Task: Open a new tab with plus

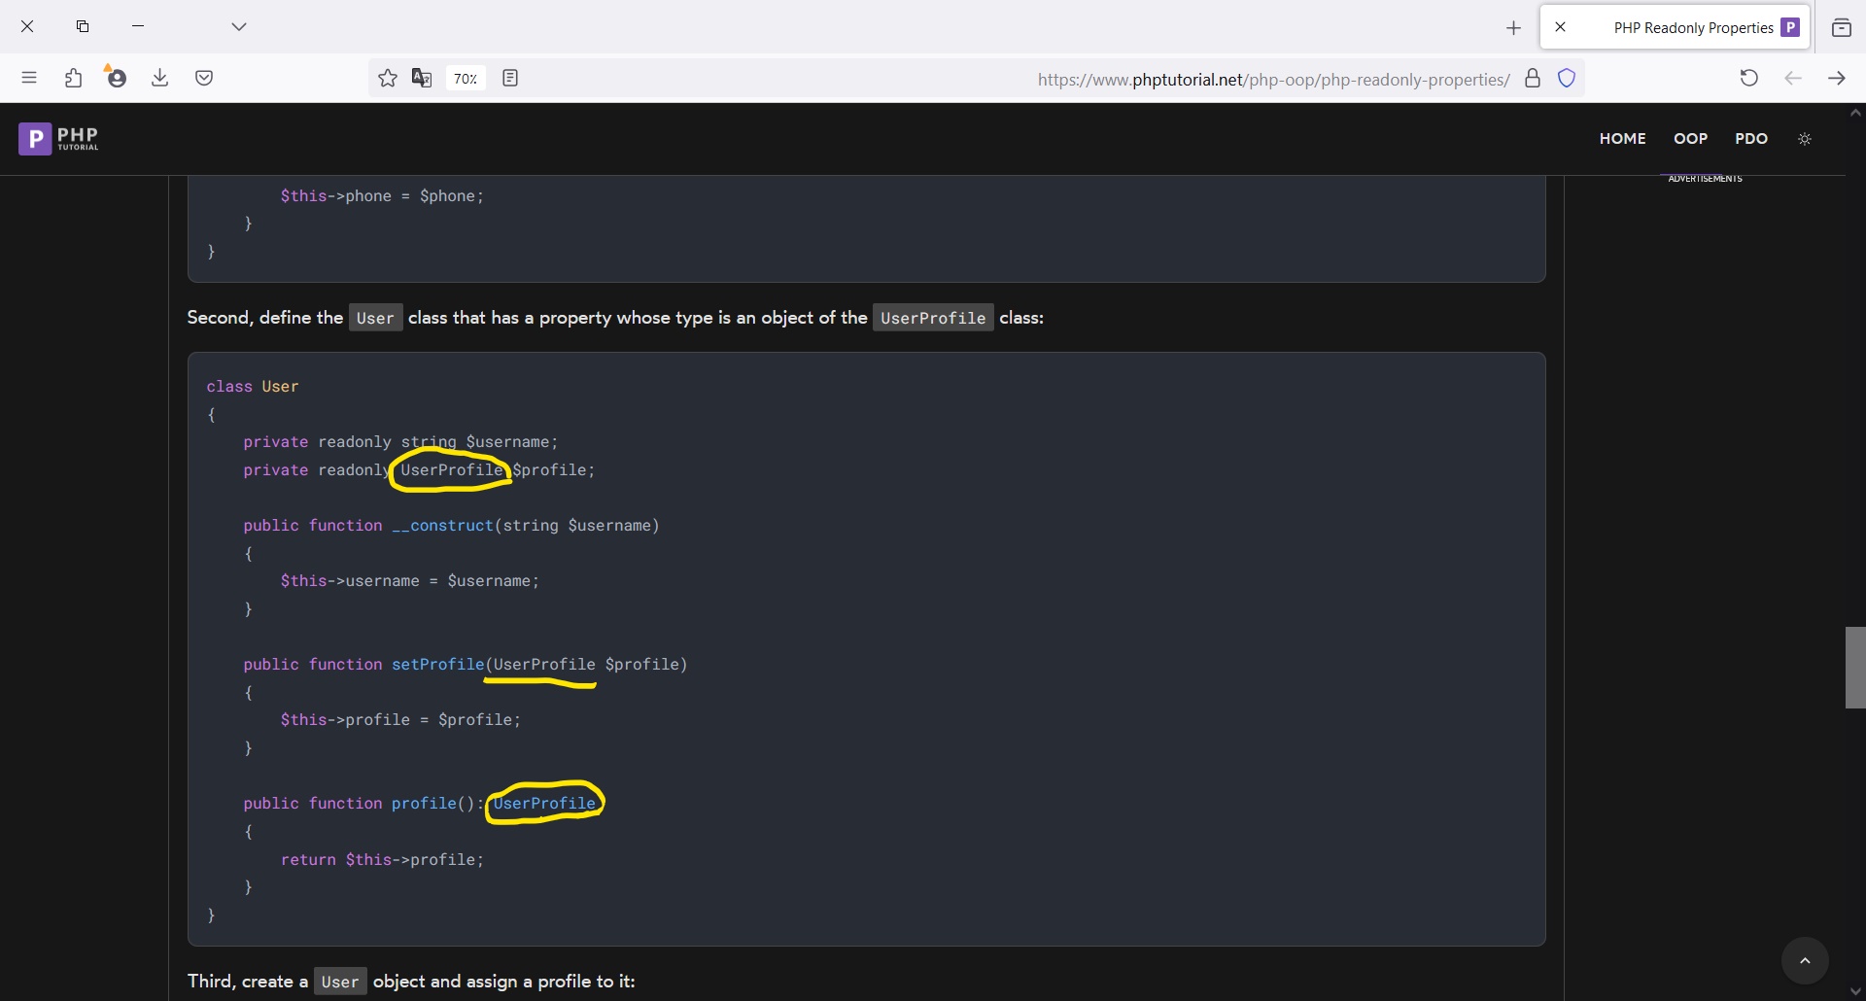Action: tap(1513, 28)
